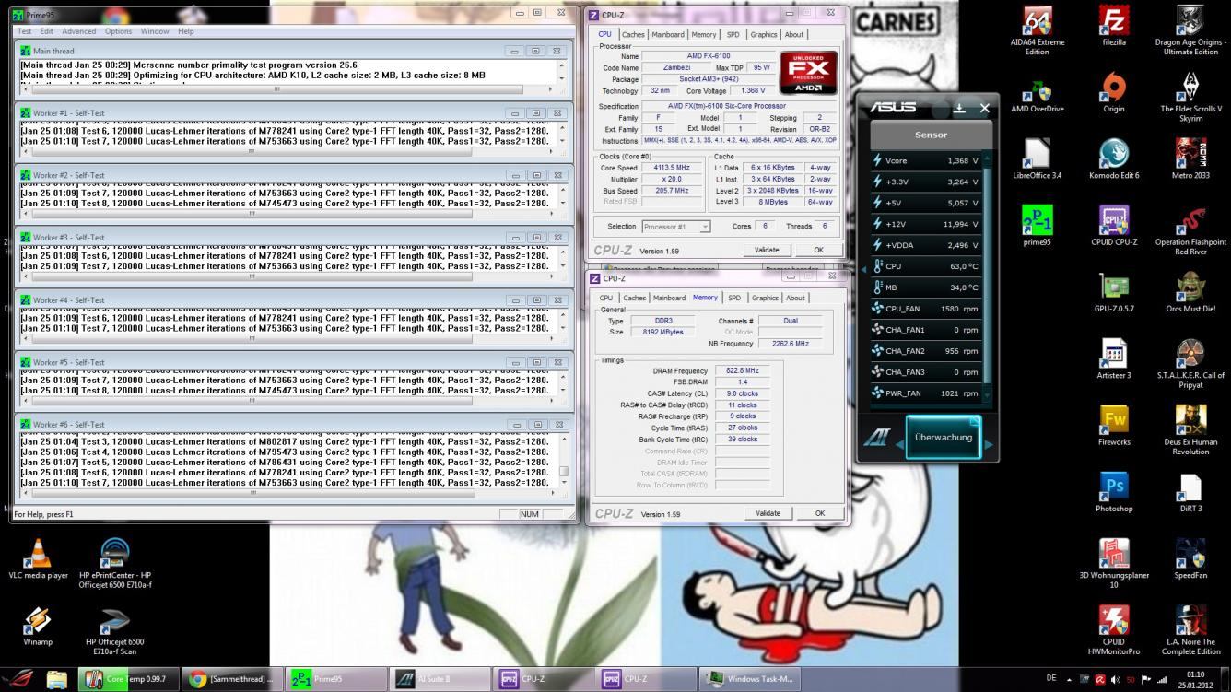Launch L.A. Noire The Complete Edition icon

pyautogui.click(x=1190, y=630)
